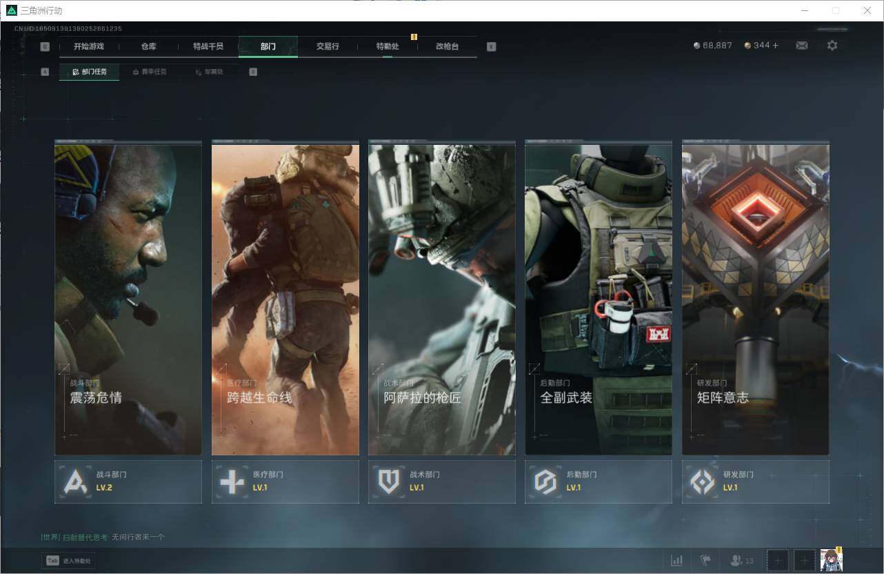Click the 战术部门 shield icon
884x574 pixels.
click(x=389, y=482)
